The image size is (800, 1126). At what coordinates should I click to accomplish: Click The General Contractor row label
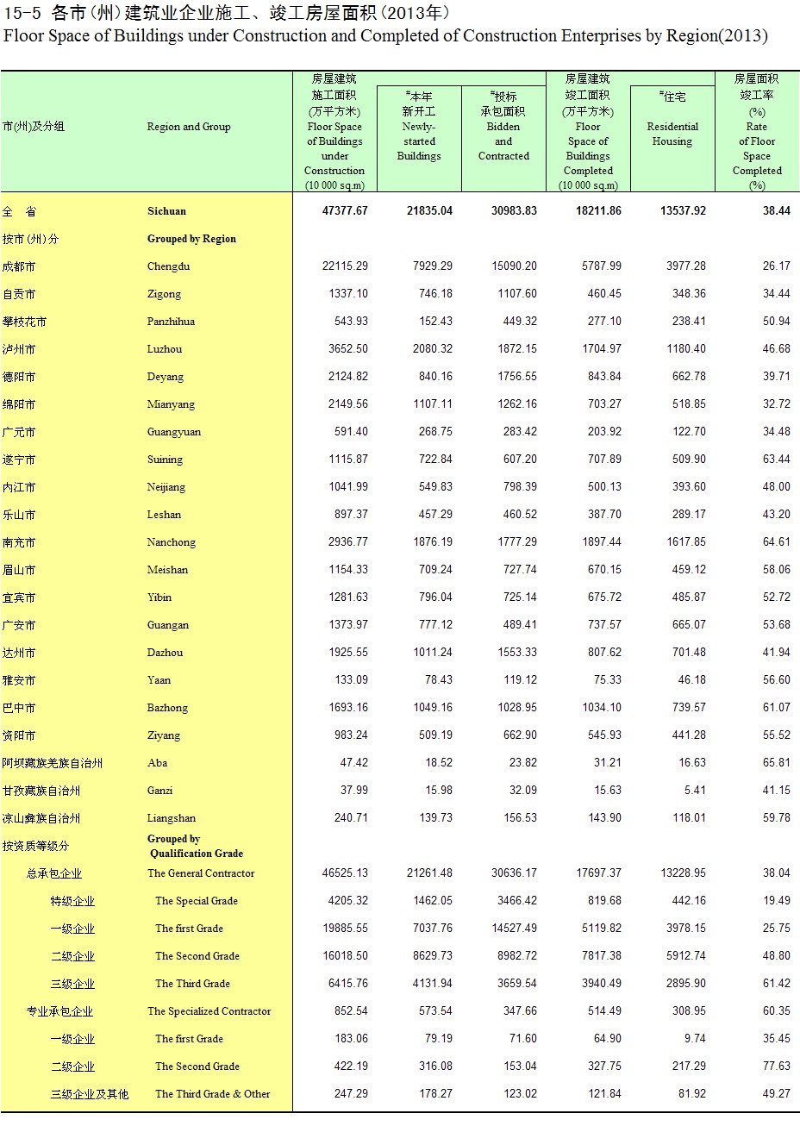click(x=201, y=873)
